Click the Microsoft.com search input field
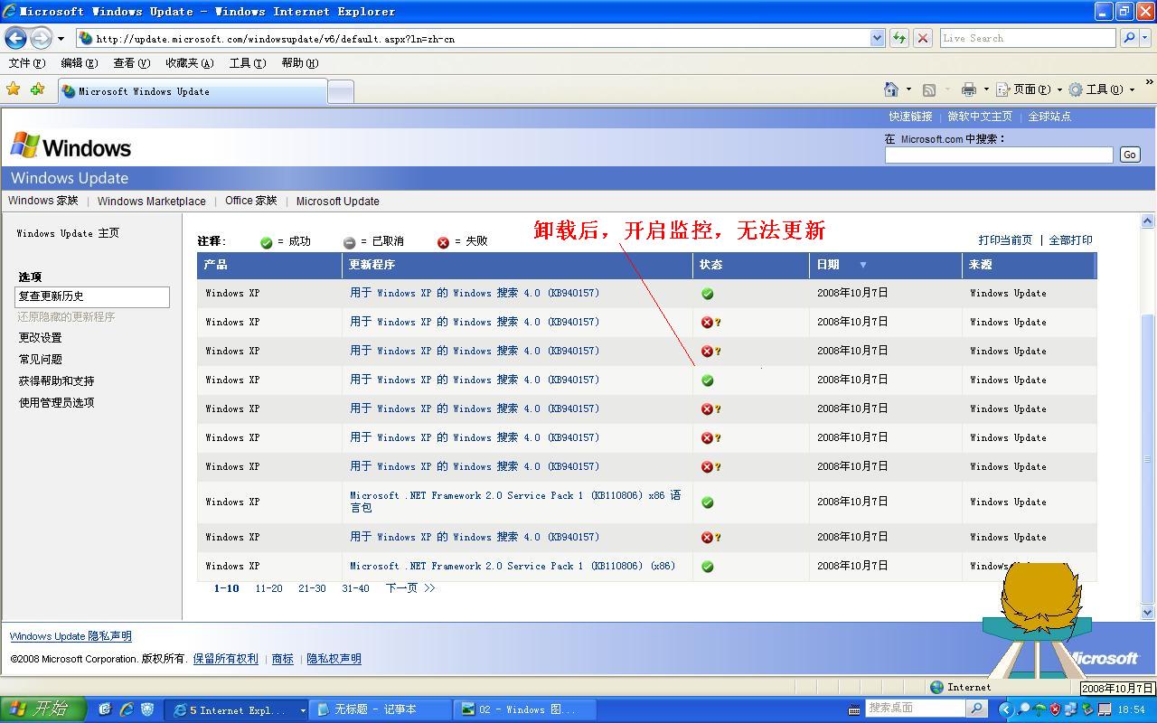The height and width of the screenshot is (723, 1157). pyautogui.click(x=999, y=155)
